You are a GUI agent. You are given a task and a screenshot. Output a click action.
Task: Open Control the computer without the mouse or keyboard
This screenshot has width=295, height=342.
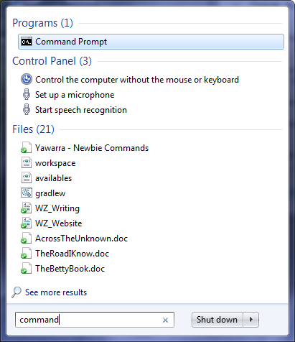137,80
